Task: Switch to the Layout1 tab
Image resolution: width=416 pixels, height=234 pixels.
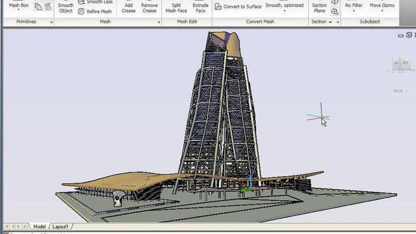Action: tap(60, 227)
